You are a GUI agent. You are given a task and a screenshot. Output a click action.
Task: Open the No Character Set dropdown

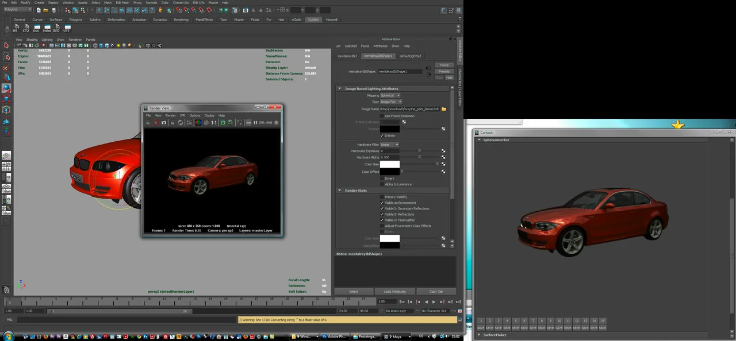(436, 311)
